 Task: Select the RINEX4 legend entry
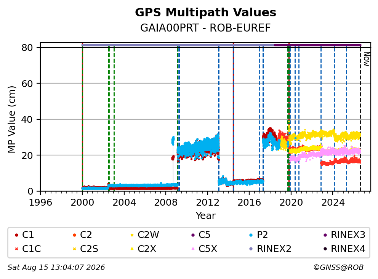click(x=344, y=249)
